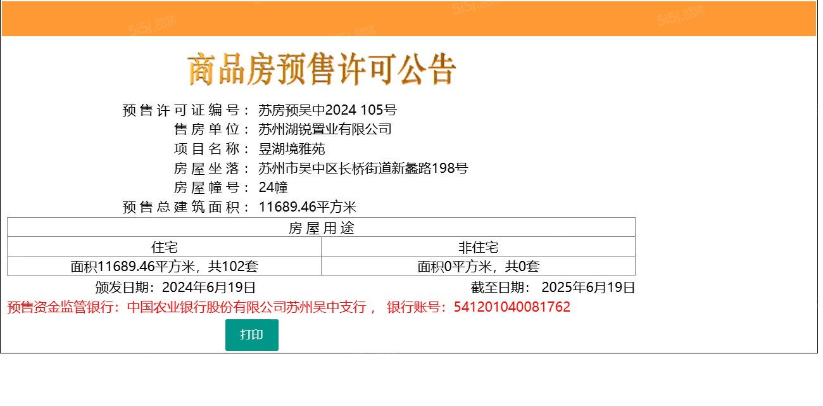Click the 住宅 column header cell
The width and height of the screenshot is (823, 406).
point(165,247)
